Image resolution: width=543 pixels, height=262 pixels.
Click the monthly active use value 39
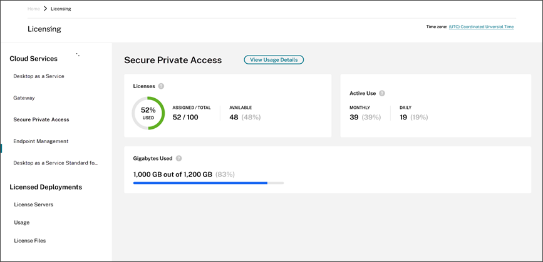(x=354, y=118)
